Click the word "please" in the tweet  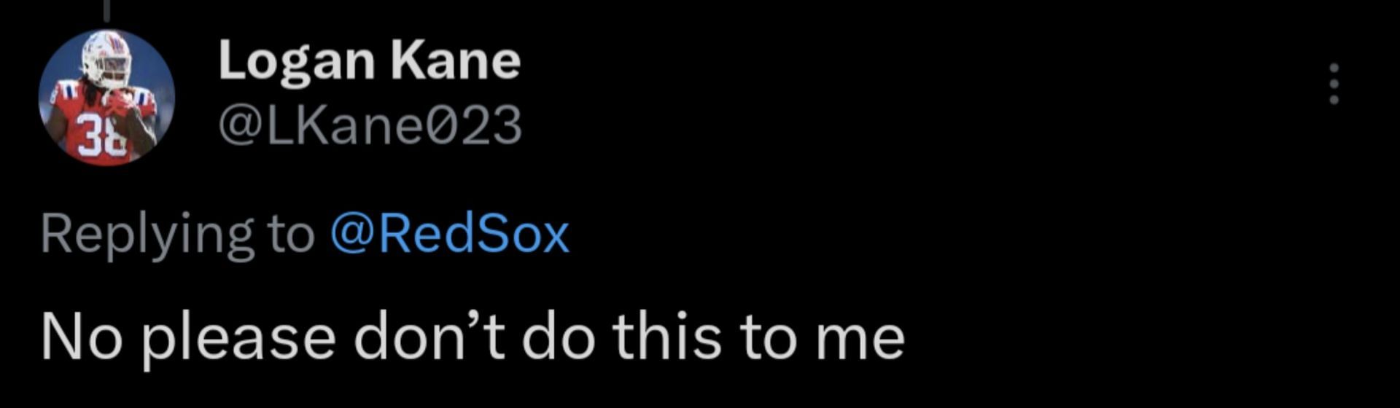pos(238,338)
